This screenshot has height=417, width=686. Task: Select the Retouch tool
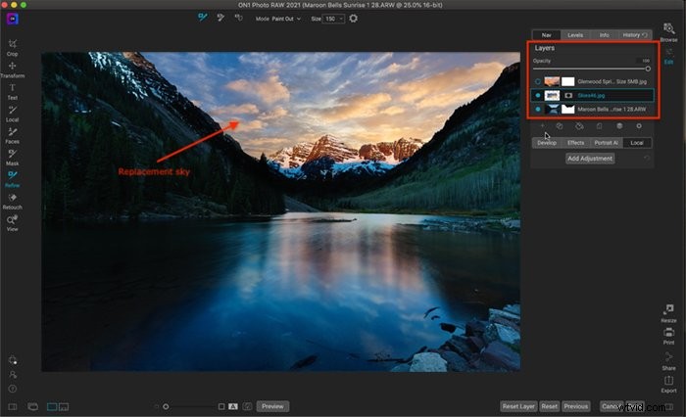(x=12, y=201)
